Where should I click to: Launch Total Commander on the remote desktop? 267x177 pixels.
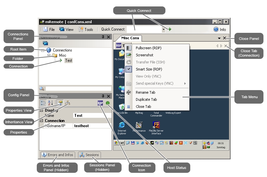(x=156, y=114)
